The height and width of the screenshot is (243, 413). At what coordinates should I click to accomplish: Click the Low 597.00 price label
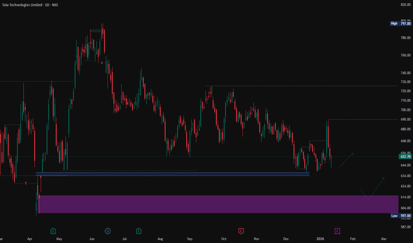tap(400, 216)
